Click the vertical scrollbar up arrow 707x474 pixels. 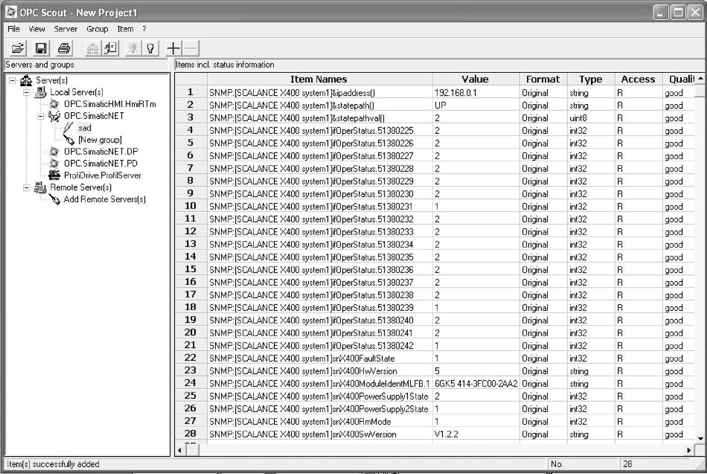[700, 79]
